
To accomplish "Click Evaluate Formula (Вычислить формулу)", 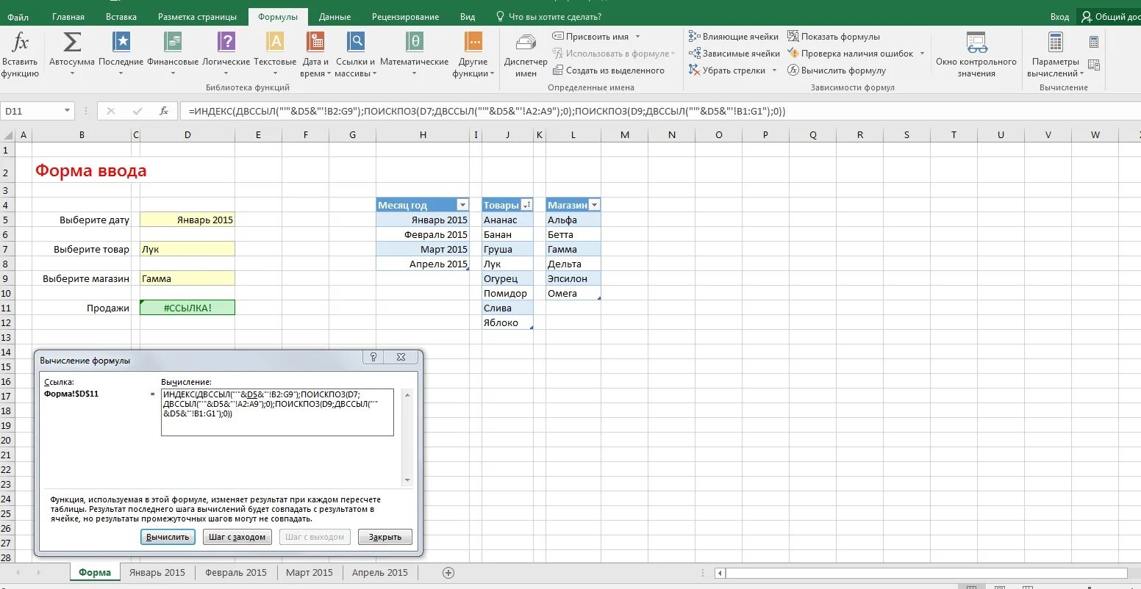I will pyautogui.click(x=837, y=71).
